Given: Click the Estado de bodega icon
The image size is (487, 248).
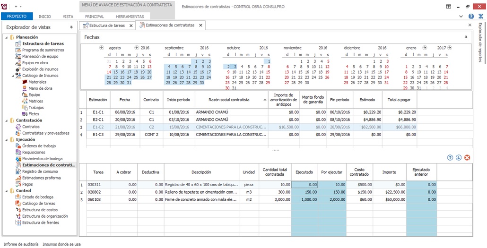Looking at the screenshot, I should coord(18,197).
